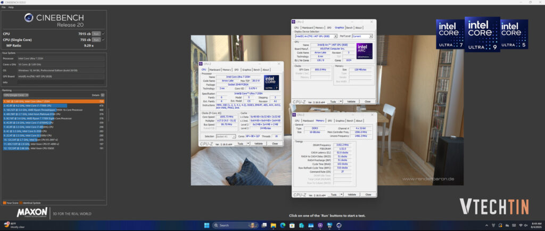Viewport: 545px width, 231px height.
Task: Click the Intel Arc Graphics logo in CPU-Z
Action: [364, 51]
